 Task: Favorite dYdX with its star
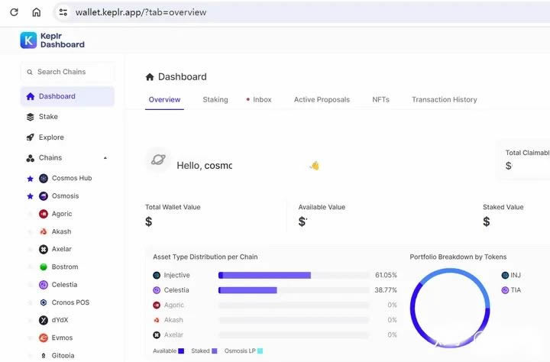tap(30, 320)
